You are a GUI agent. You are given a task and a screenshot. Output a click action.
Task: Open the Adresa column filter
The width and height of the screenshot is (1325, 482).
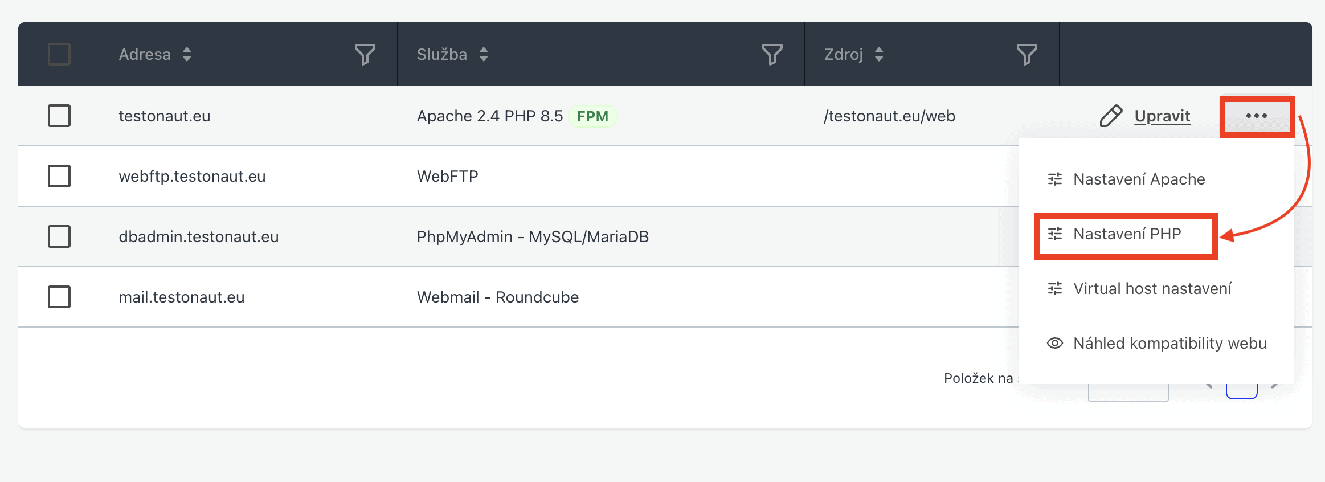365,55
